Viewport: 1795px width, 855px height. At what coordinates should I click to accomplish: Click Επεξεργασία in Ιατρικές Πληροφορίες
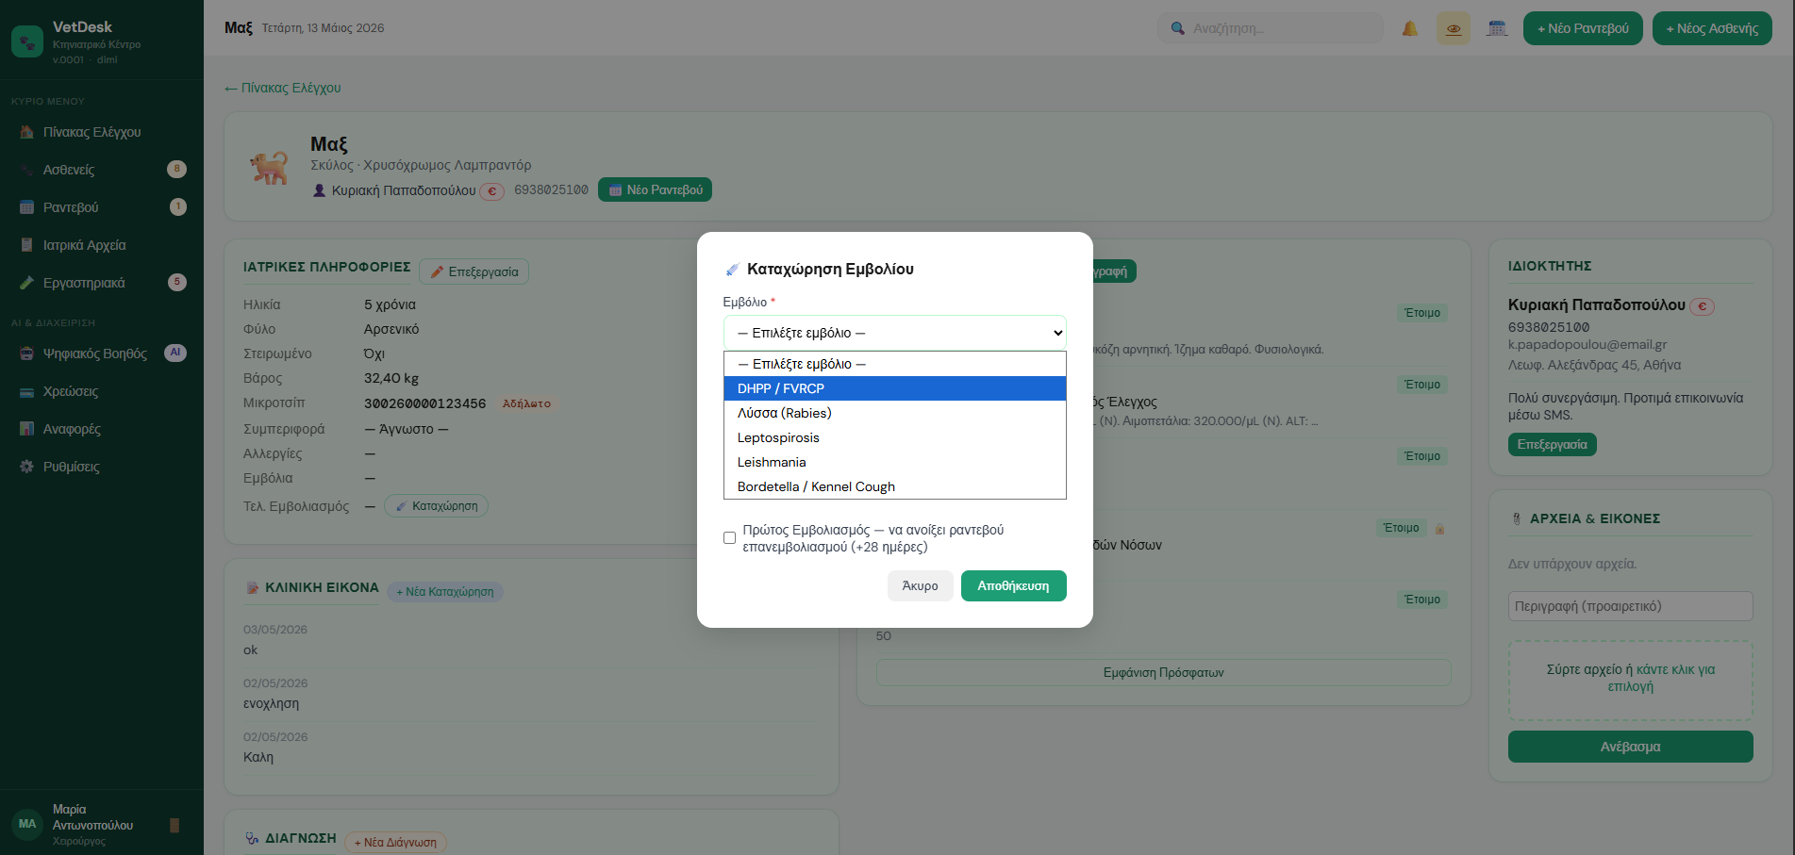474,271
